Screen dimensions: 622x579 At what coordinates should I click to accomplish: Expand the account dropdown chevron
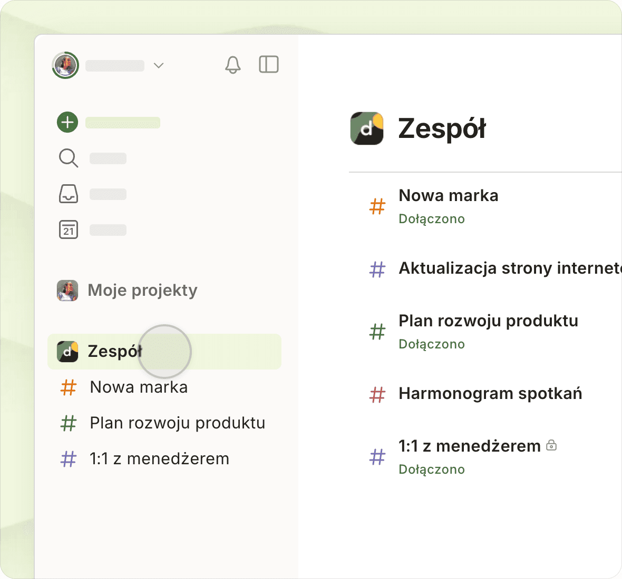(159, 65)
